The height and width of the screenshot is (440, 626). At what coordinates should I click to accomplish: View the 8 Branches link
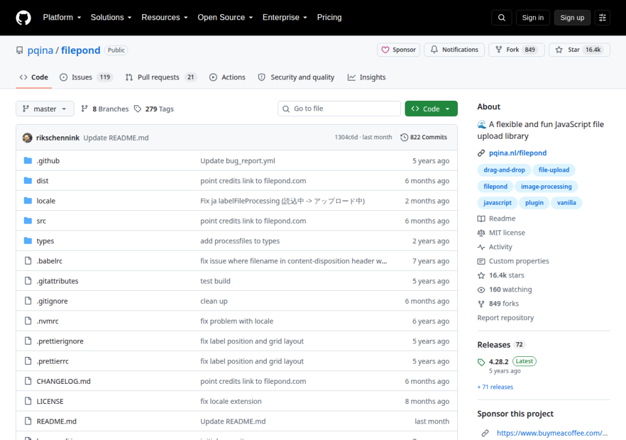point(105,109)
